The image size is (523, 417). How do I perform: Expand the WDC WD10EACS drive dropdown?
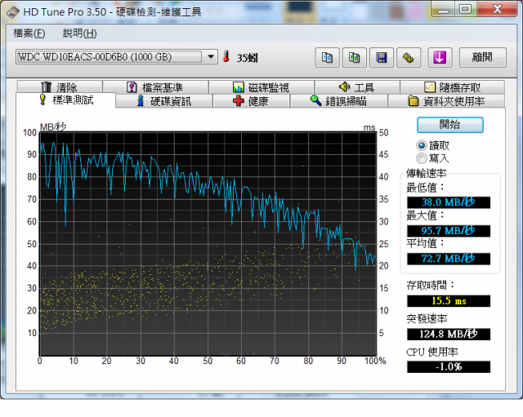point(211,57)
